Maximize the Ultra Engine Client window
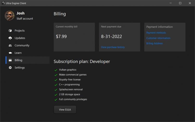The image size is (195, 122). (x=180, y=3)
